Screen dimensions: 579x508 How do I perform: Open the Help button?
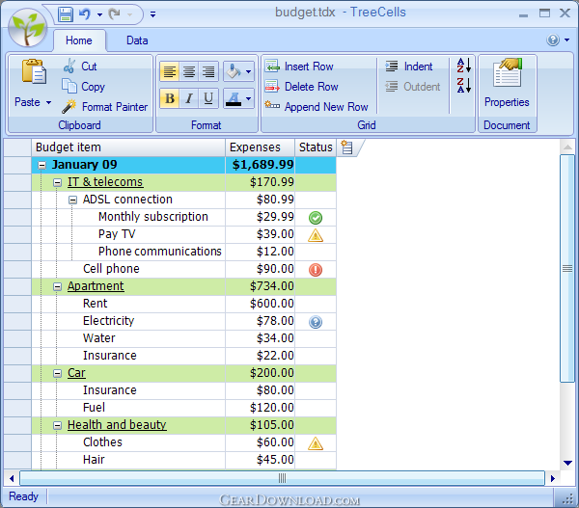(553, 40)
